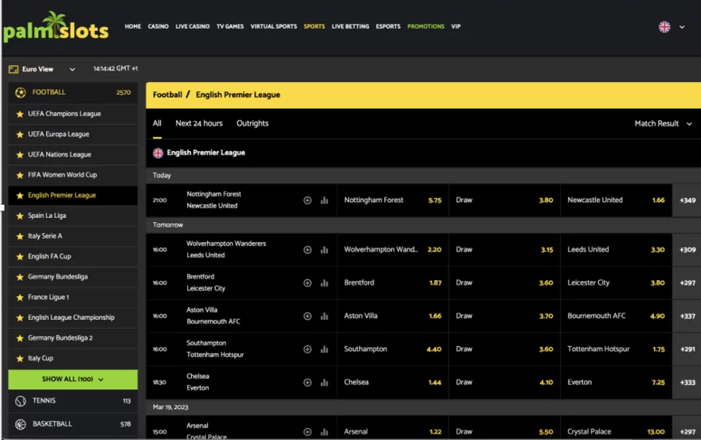Toggle favorite star for UEFA Champions League
701x440 pixels.
20,114
